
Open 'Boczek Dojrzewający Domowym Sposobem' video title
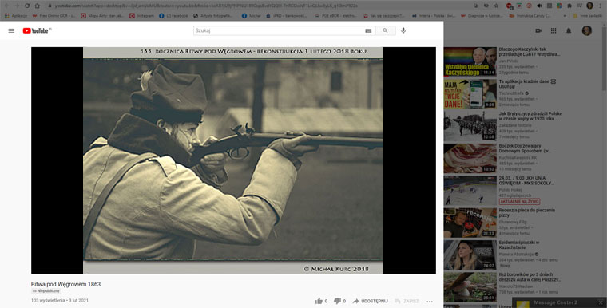click(526, 148)
